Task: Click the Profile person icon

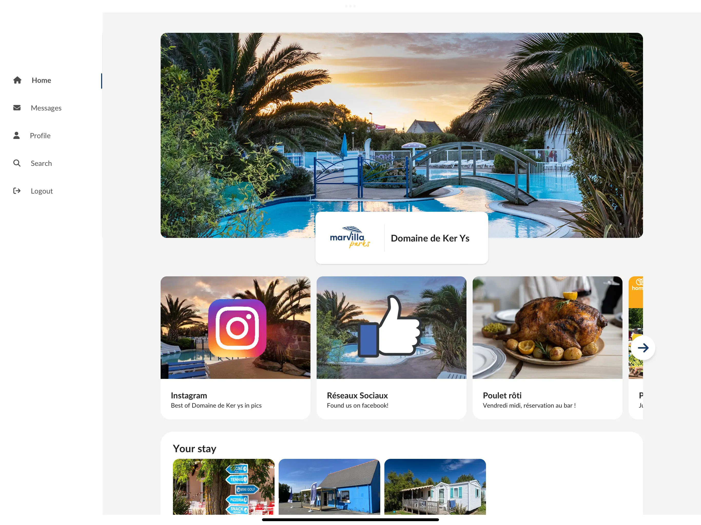Action: [17, 135]
